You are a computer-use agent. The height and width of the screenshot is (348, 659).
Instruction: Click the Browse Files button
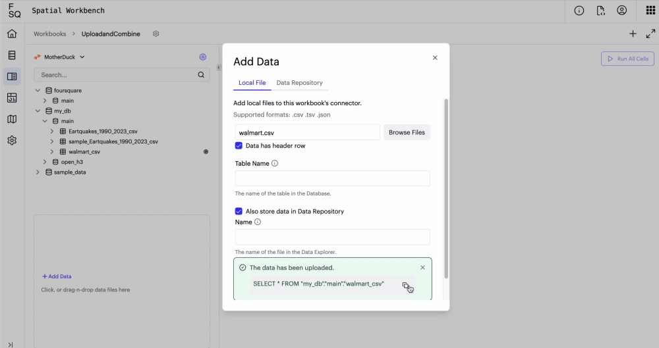(407, 132)
